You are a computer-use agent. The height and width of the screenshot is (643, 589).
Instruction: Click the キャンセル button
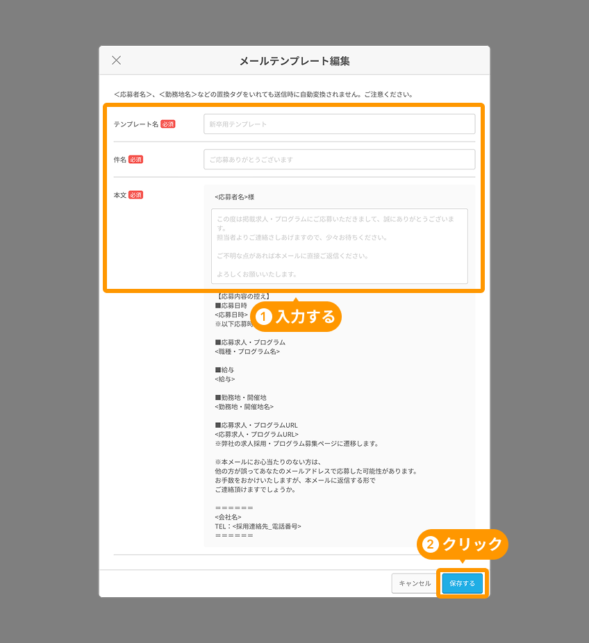[415, 583]
